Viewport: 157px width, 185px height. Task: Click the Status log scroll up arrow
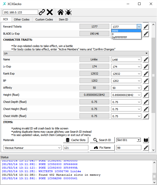(x=154, y=163)
